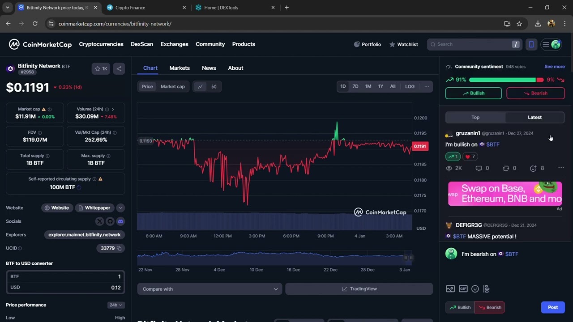The height and width of the screenshot is (322, 573).
Task: Open Price performance 24h dropdown
Action: pyautogui.click(x=116, y=305)
